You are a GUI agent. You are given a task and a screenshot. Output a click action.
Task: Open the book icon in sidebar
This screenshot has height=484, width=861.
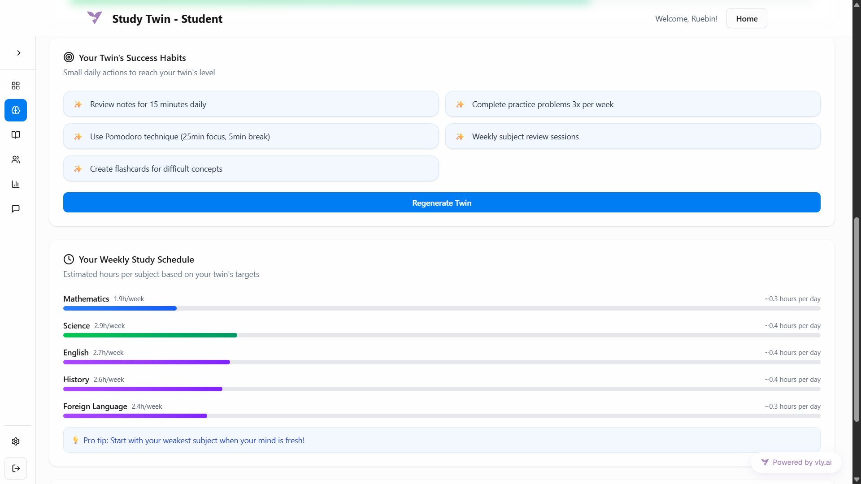16,135
